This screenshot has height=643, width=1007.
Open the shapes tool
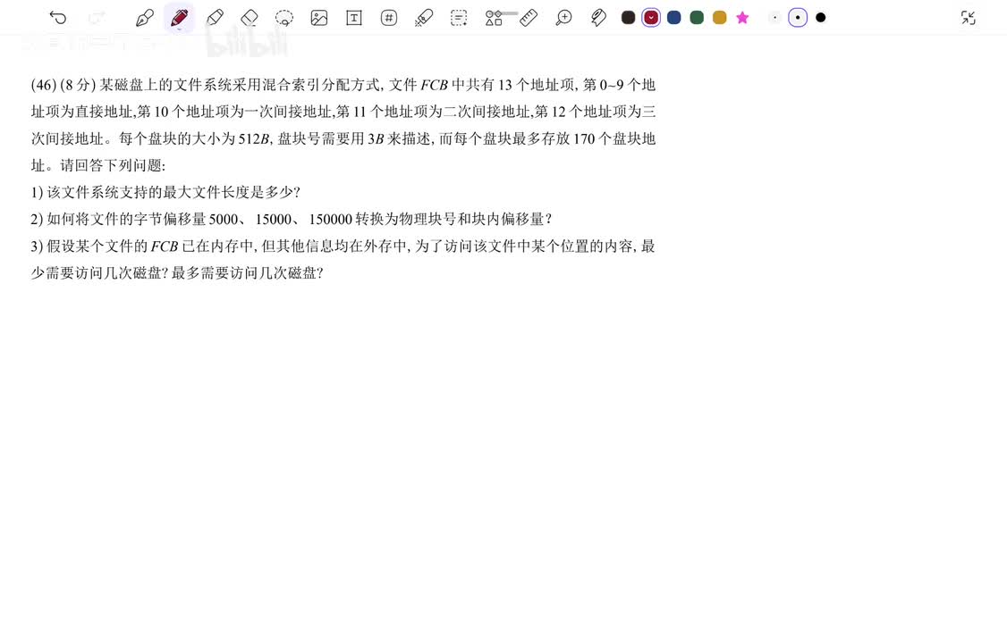coord(494,18)
